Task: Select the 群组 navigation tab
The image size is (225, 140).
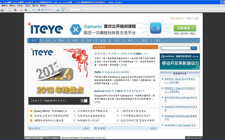Action: coord(130,41)
